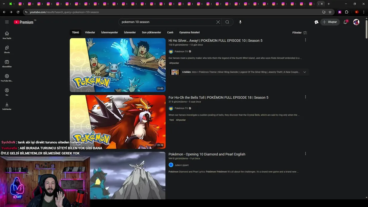Select the Canlı filter chip
Viewport: 368px width, 207px height.
170,32
